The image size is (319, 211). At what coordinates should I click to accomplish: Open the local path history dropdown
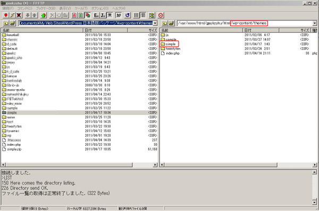click(x=155, y=23)
